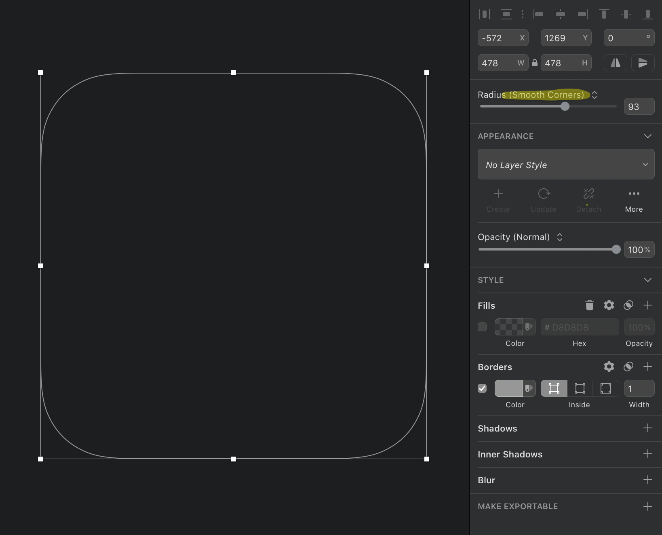Screen dimensions: 662x535
Task: Delete disabled fills with trash icon
Action: (x=590, y=305)
